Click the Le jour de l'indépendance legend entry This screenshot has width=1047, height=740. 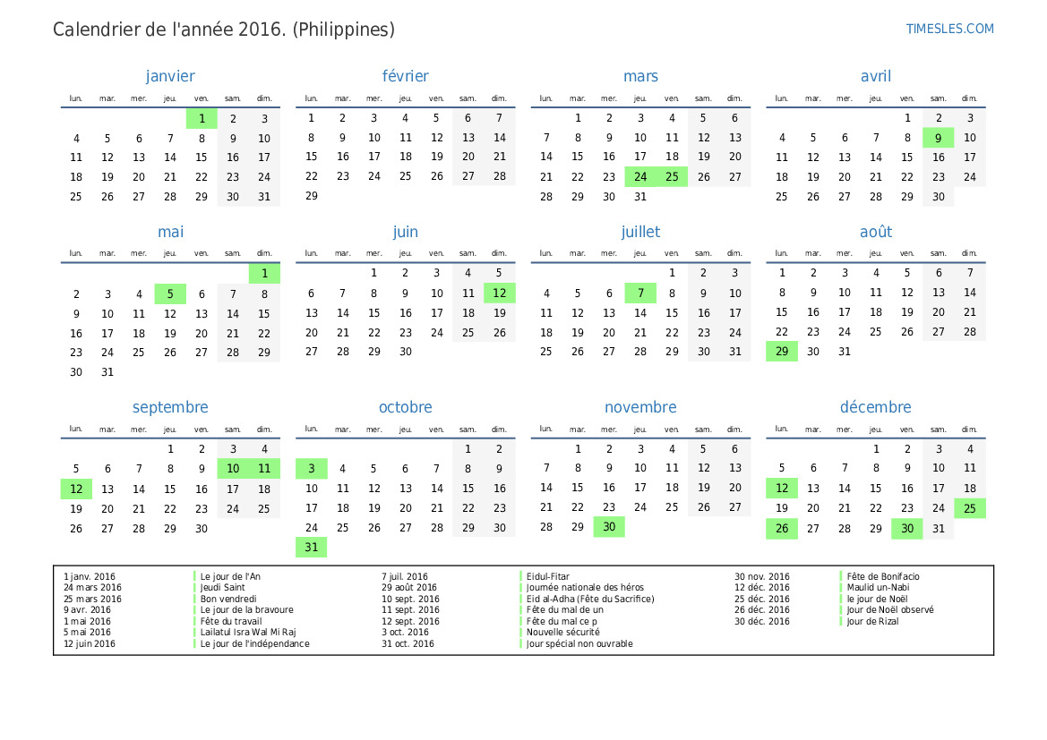(x=254, y=643)
